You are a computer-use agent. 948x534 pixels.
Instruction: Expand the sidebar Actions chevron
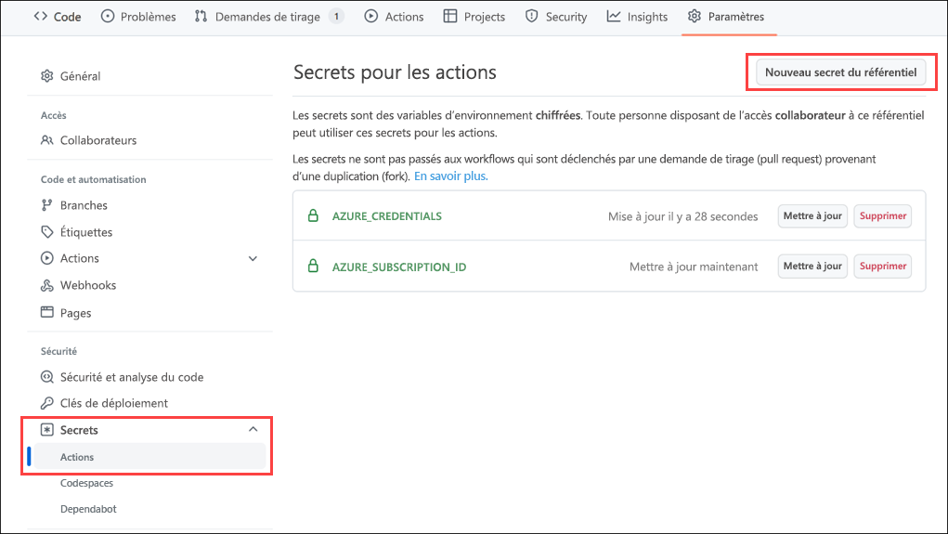click(253, 259)
